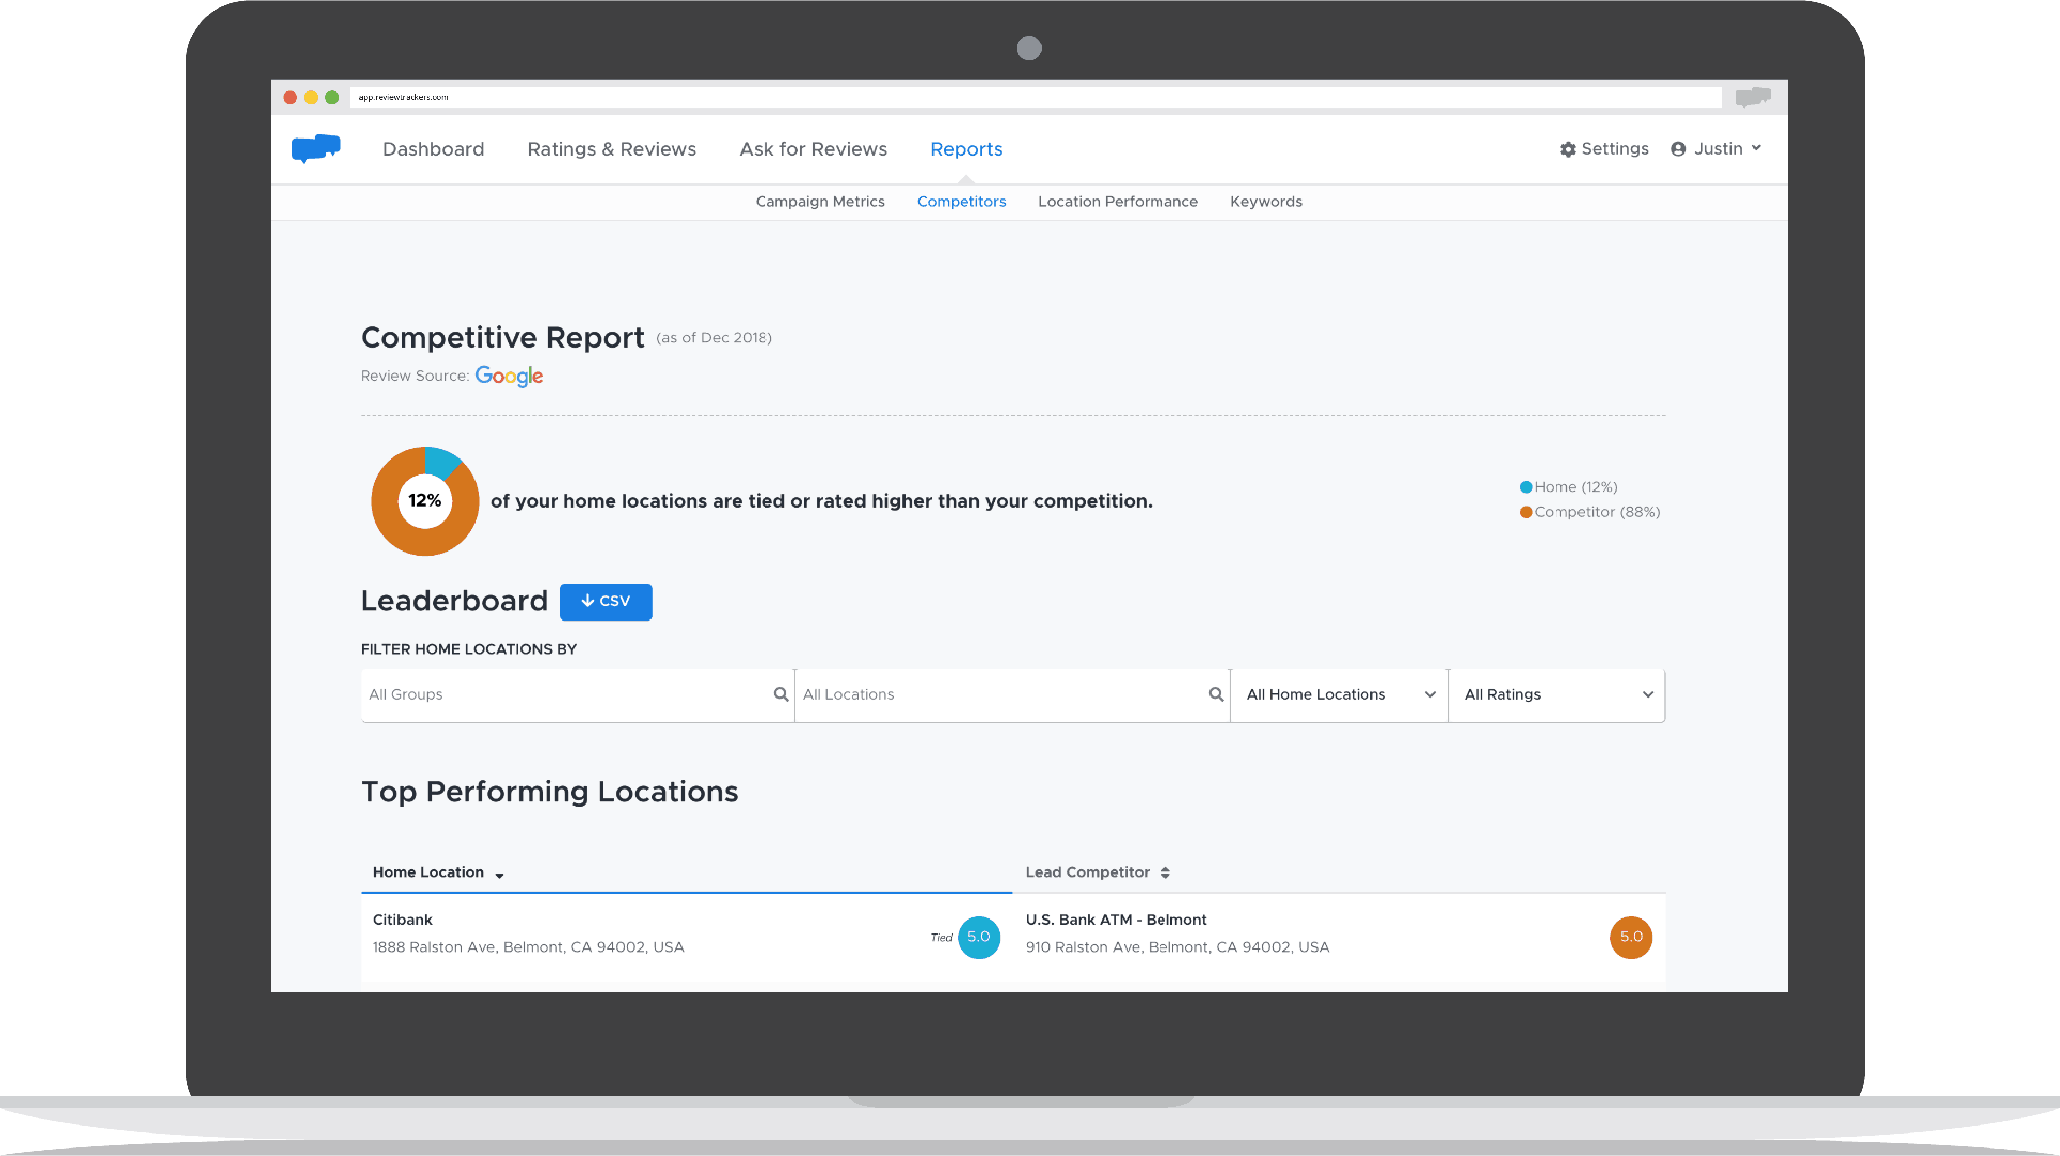Screen dimensions: 2060x1156
Task: Click the Competitor (88%) legend orange dot
Action: point(1526,511)
